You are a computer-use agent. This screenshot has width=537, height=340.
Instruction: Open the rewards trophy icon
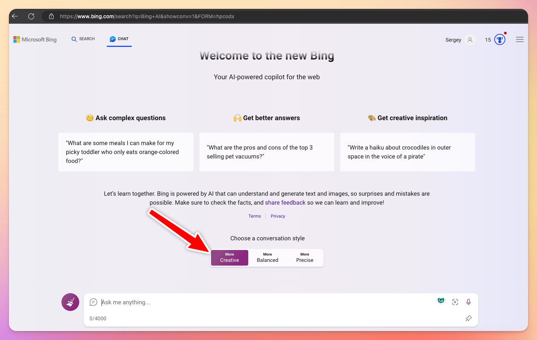pos(500,39)
